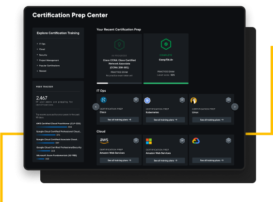Go to next IT Ops carousel items
The height and width of the screenshot is (202, 273).
tap(235, 107)
